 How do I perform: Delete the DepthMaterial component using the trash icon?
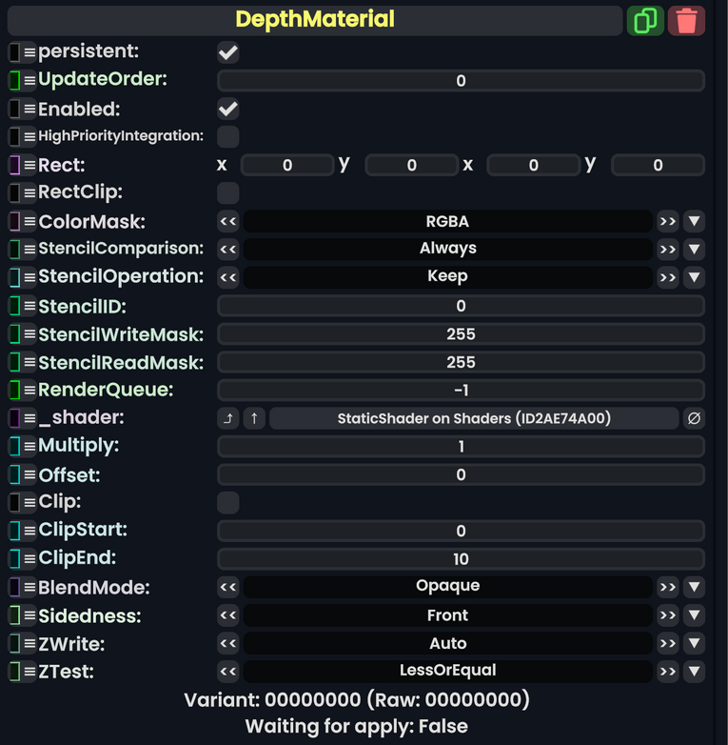[686, 20]
